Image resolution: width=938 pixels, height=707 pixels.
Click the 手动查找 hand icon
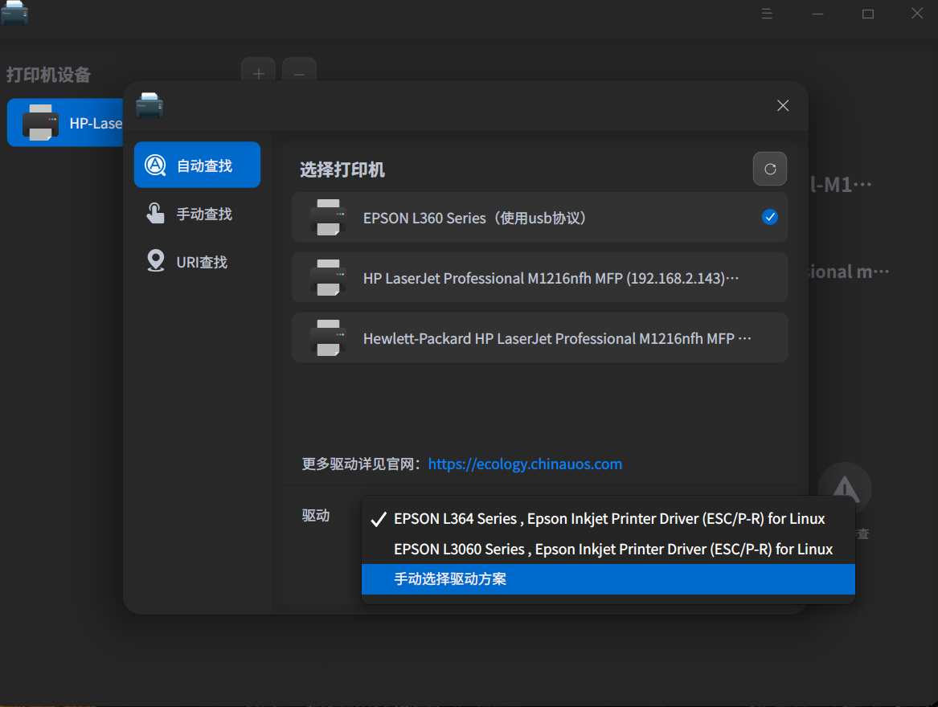coord(155,213)
